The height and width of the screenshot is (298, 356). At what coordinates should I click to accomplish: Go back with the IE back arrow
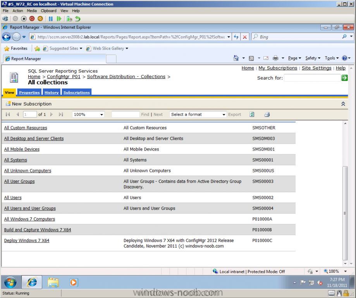tap(7, 36)
